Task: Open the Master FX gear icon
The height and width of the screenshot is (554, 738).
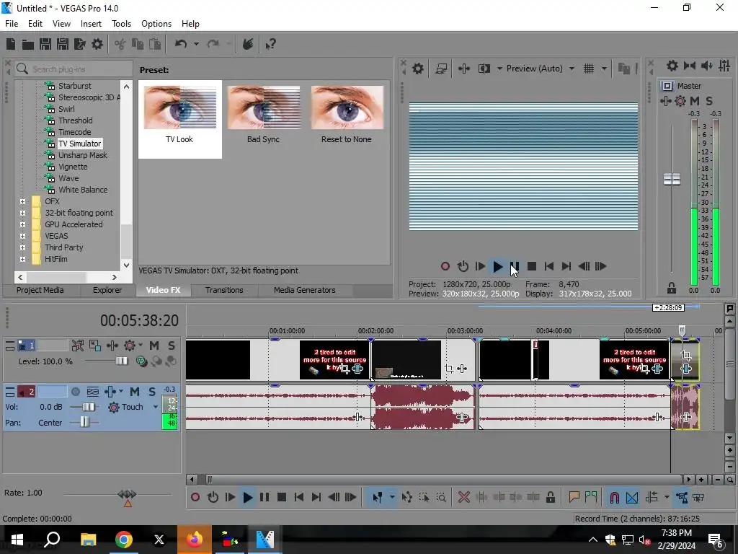Action: (x=680, y=101)
